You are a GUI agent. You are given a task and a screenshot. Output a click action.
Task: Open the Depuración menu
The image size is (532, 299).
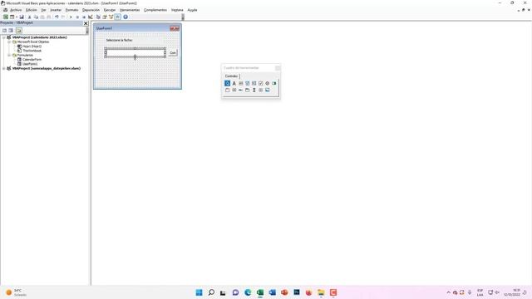coord(91,10)
